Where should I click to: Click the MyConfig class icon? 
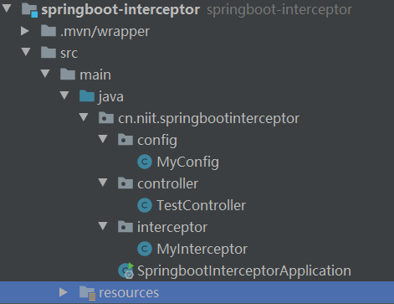tap(145, 162)
